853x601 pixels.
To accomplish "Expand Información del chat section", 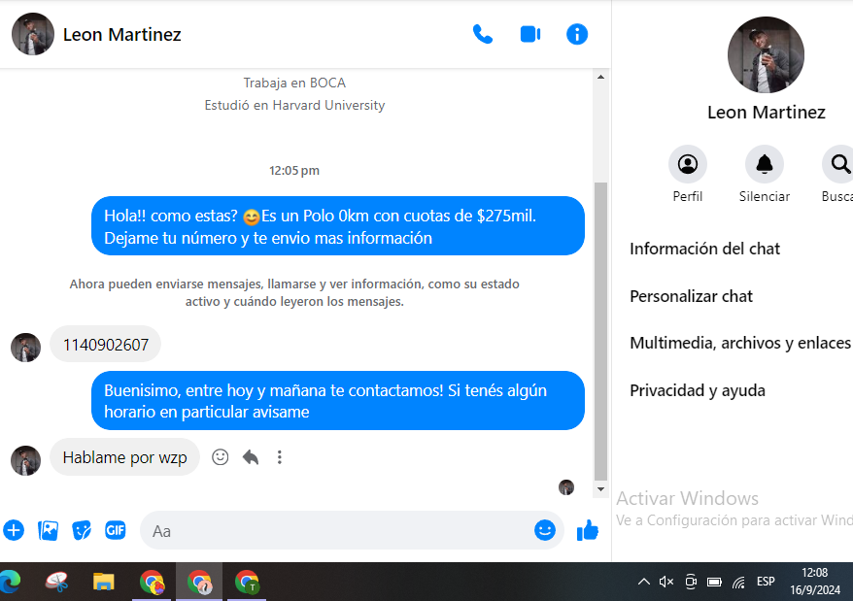I will pos(705,249).
